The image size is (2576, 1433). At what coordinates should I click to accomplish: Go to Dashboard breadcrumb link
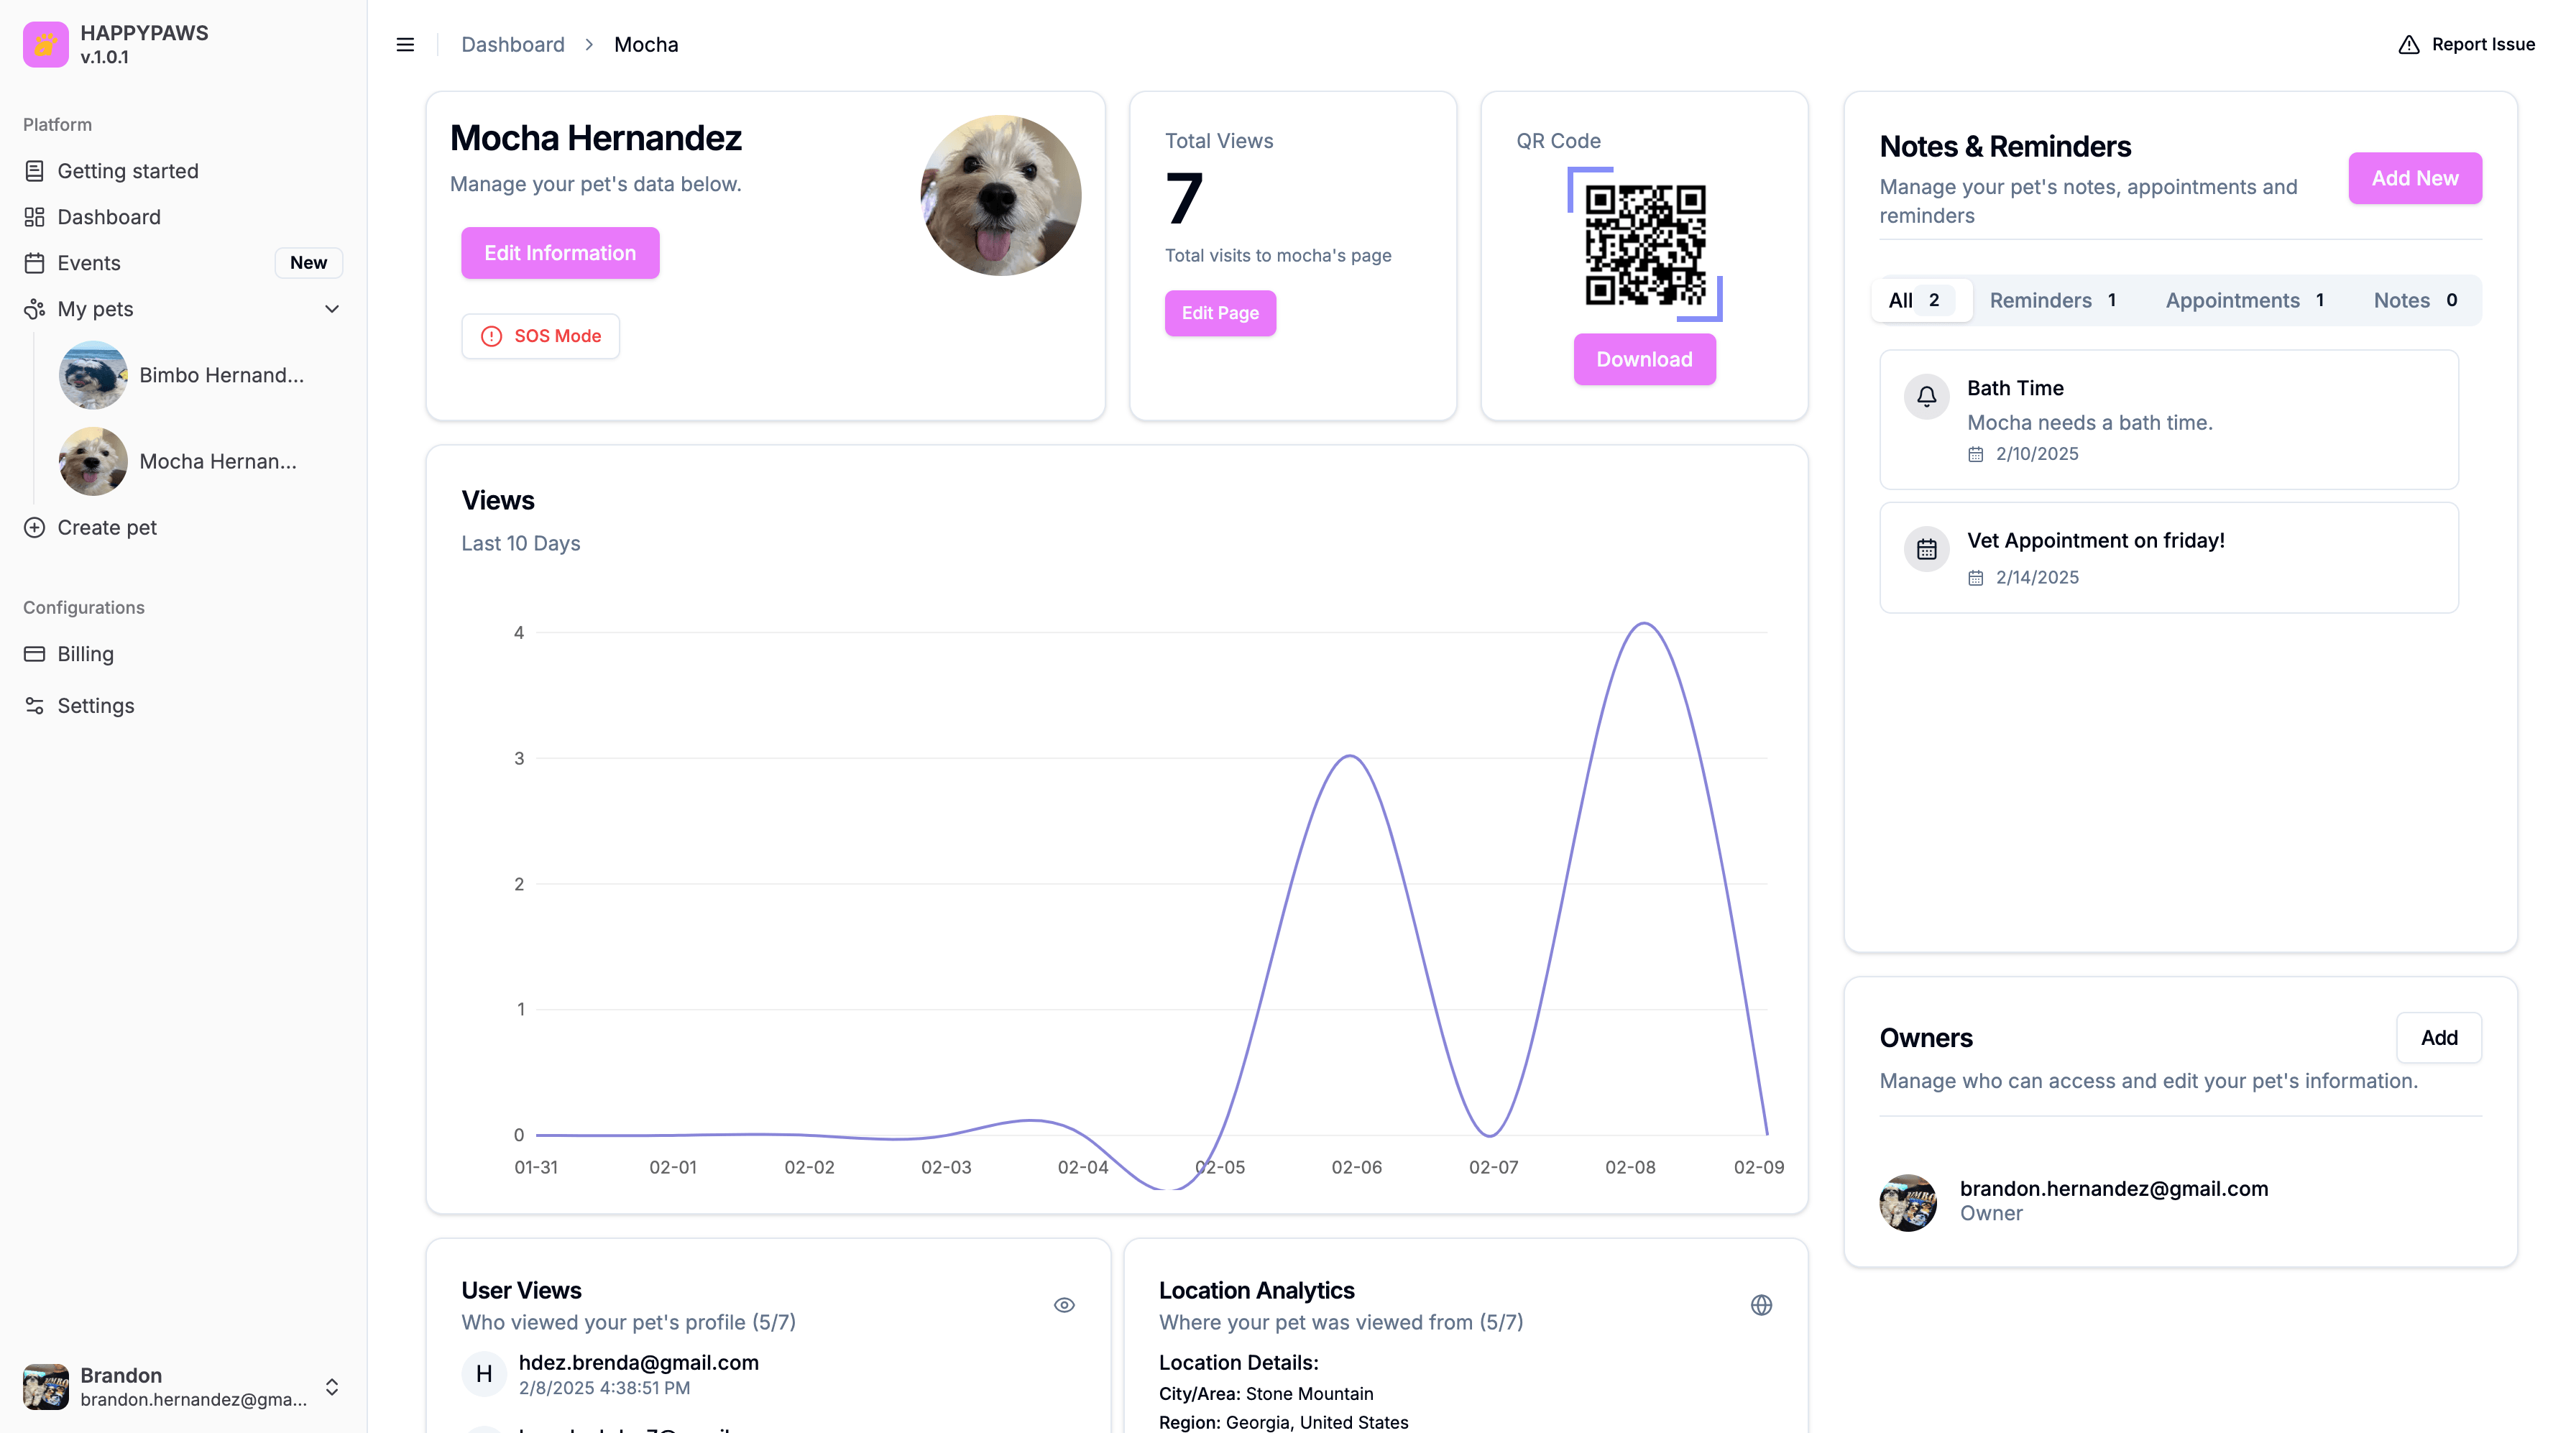513,44
